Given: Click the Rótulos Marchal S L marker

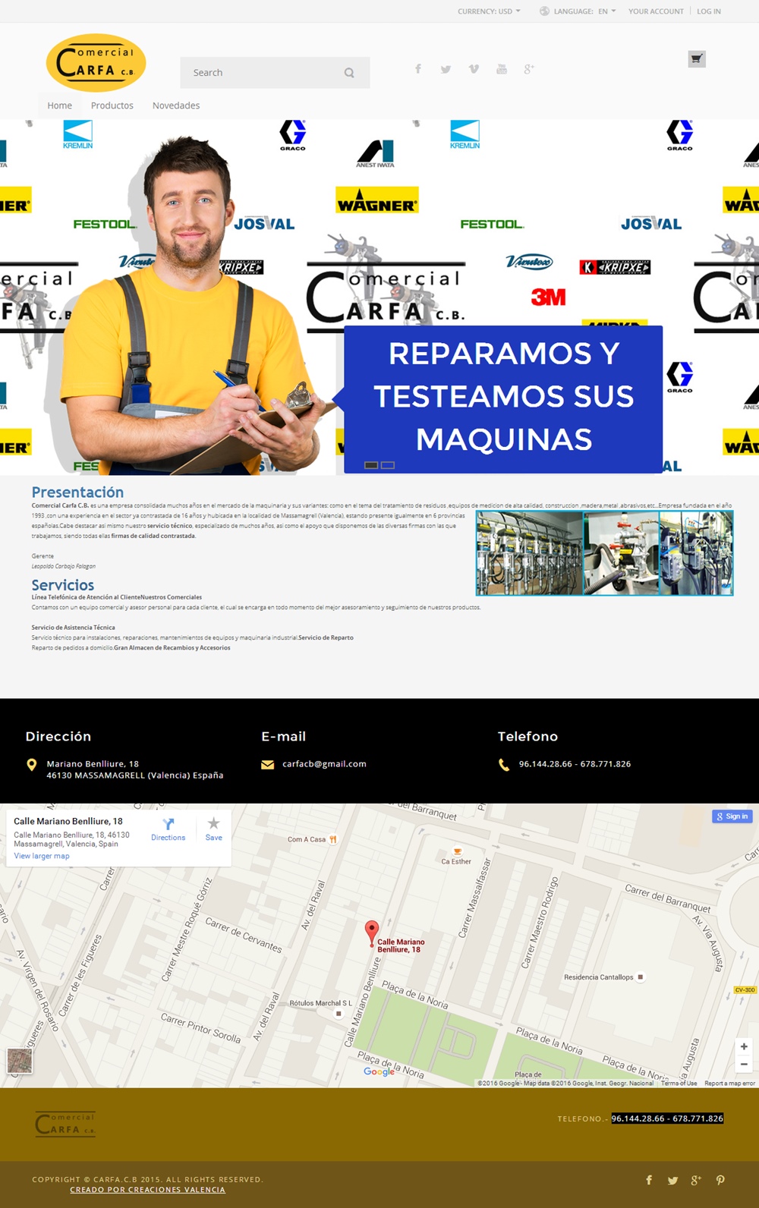Looking at the screenshot, I should pos(339,1013).
